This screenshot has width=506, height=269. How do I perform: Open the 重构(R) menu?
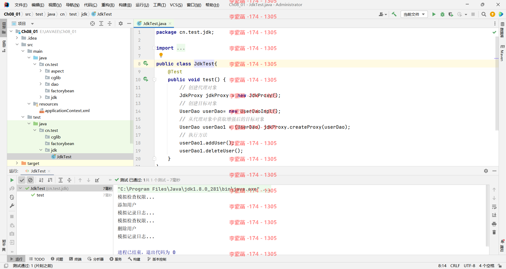click(x=108, y=5)
